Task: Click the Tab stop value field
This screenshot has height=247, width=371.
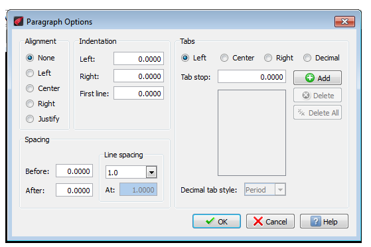Action: click(x=252, y=76)
